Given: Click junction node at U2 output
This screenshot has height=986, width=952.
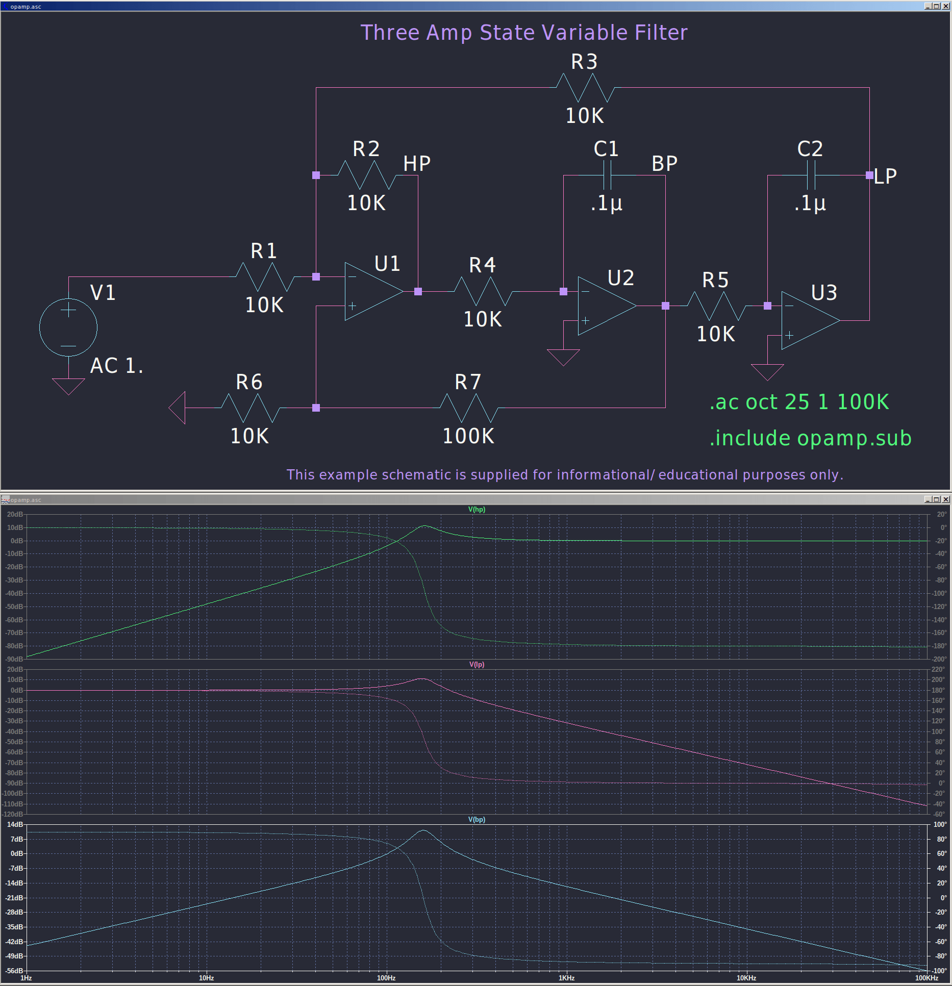Looking at the screenshot, I should pos(665,306).
